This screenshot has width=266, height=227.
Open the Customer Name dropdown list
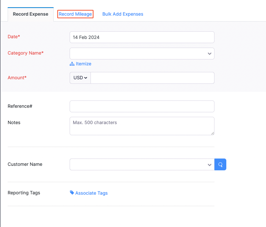tap(139, 164)
